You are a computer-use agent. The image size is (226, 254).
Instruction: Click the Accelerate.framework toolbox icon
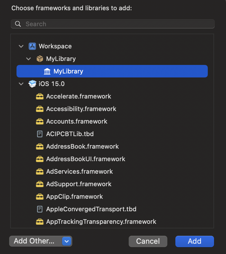(x=40, y=96)
